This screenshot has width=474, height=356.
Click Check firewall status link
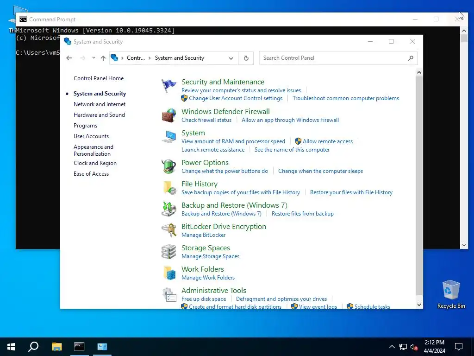(206, 120)
